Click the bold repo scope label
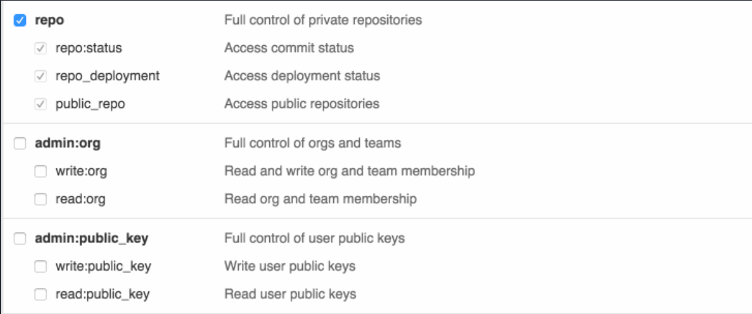The image size is (752, 314). click(49, 20)
